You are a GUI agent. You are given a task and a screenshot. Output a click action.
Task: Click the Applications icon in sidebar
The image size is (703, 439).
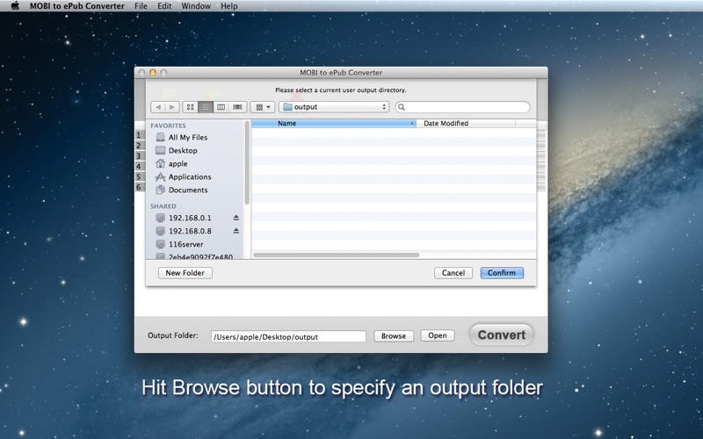click(x=160, y=177)
